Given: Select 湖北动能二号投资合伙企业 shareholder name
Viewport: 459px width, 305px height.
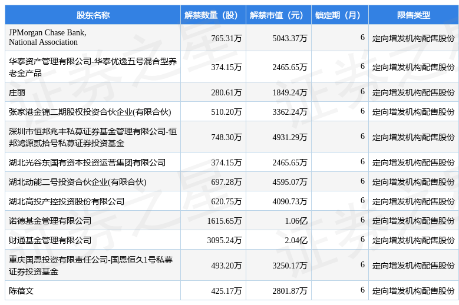Looking at the screenshot, I should 77,182.
